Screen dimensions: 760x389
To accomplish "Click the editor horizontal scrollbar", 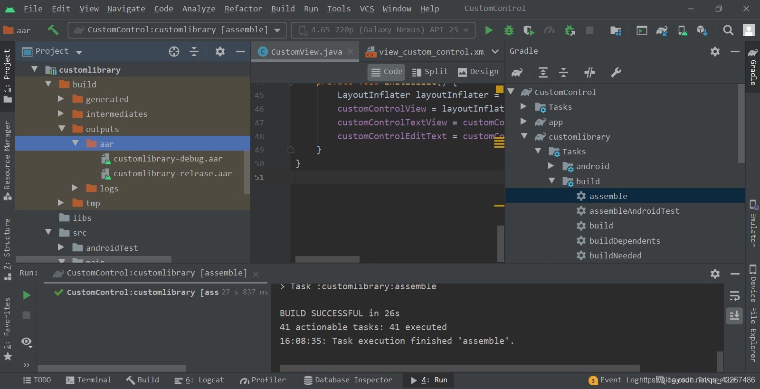I will pos(327,259).
